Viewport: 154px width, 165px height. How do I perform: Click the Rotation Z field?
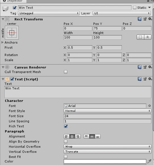[139, 55]
